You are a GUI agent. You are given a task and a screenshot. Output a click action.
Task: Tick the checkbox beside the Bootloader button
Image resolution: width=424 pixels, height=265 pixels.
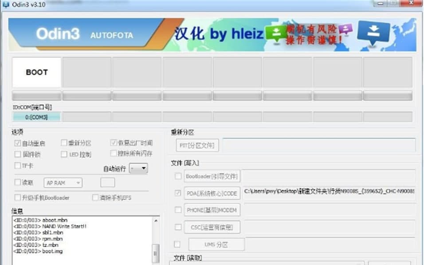(x=178, y=176)
